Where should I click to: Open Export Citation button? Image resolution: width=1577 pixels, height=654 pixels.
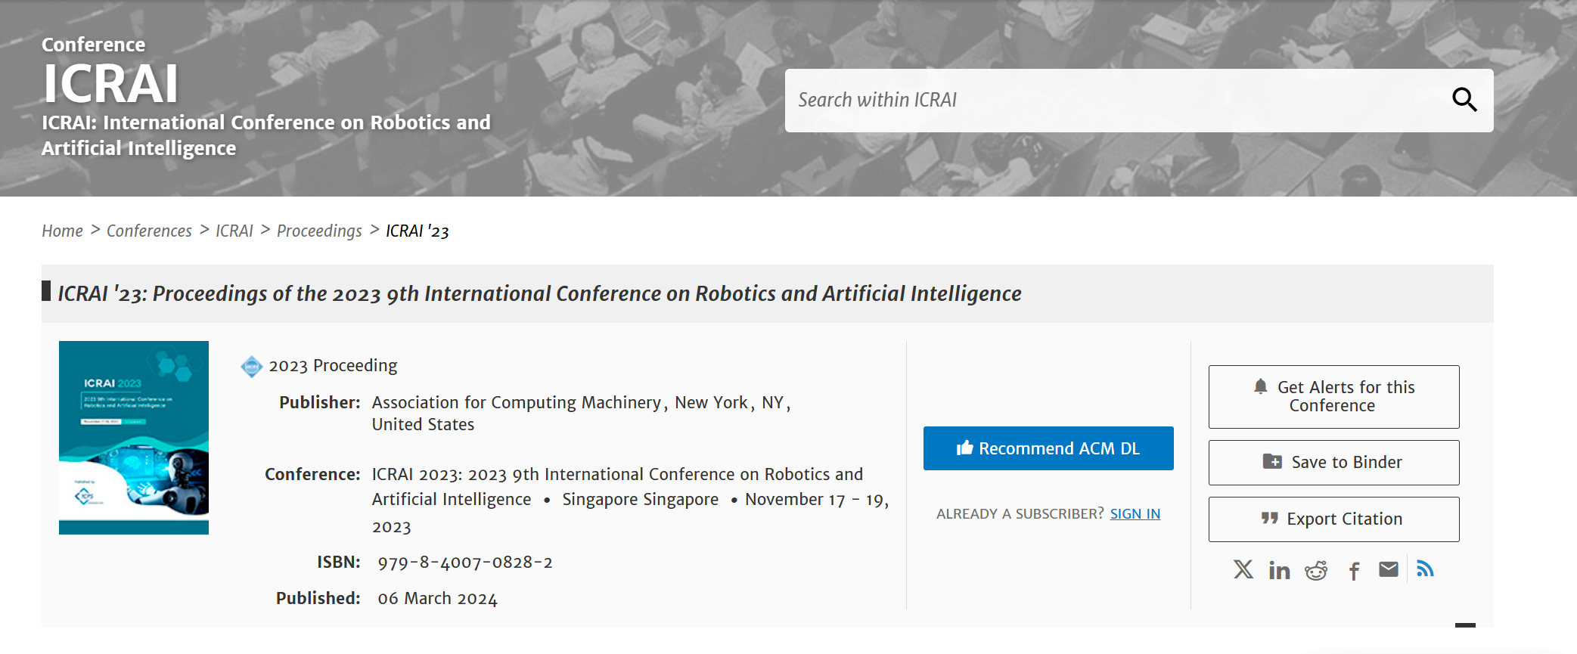pyautogui.click(x=1333, y=519)
